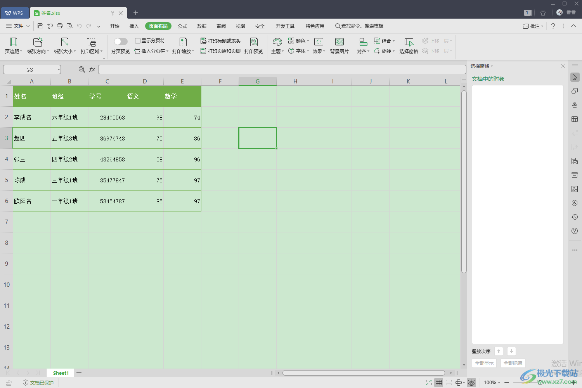
Task: Toggle eye-protection mode icon in status bar
Action: tap(471, 383)
